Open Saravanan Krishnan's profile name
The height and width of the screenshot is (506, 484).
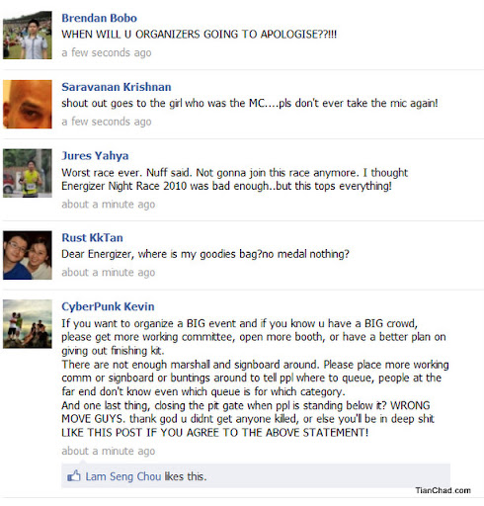tap(117, 87)
